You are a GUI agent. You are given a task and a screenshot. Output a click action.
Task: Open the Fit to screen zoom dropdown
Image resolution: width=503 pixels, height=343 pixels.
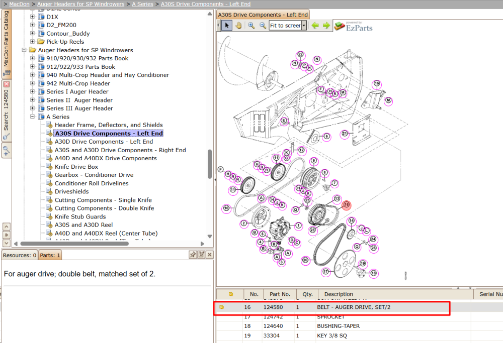pyautogui.click(x=304, y=25)
